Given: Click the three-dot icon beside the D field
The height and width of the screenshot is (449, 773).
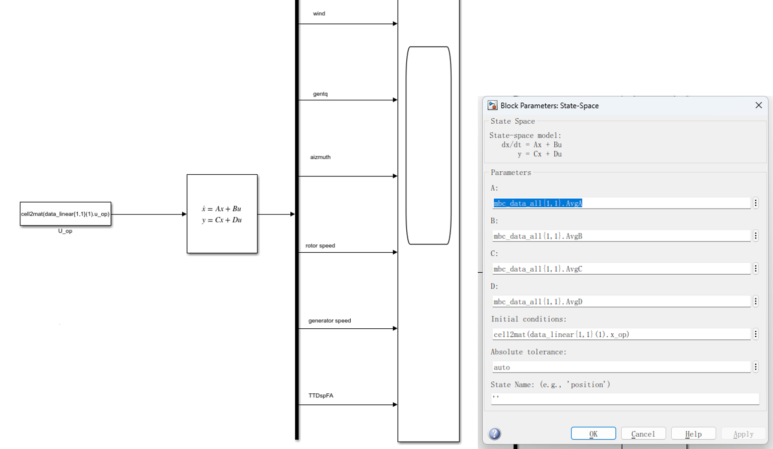Looking at the screenshot, I should 756,301.
